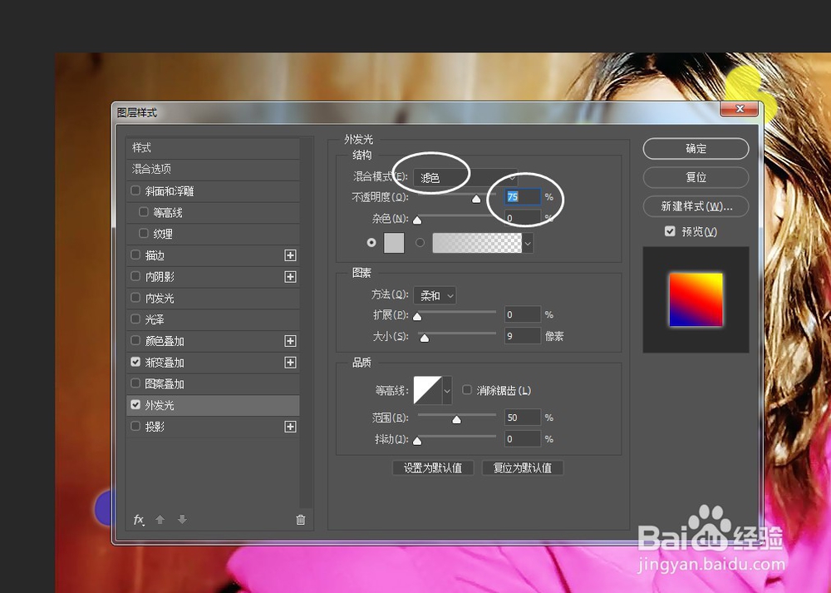The image size is (831, 593).
Task: Click the 不透明度 slider handle
Action: tap(476, 199)
